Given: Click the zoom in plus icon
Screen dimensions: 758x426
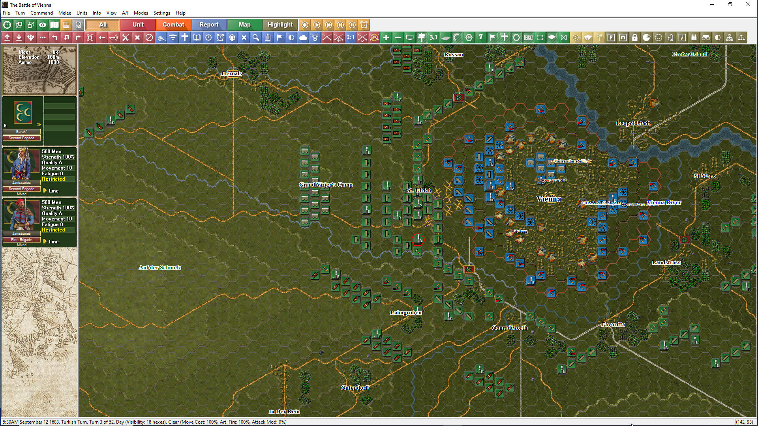Looking at the screenshot, I should click(386, 37).
